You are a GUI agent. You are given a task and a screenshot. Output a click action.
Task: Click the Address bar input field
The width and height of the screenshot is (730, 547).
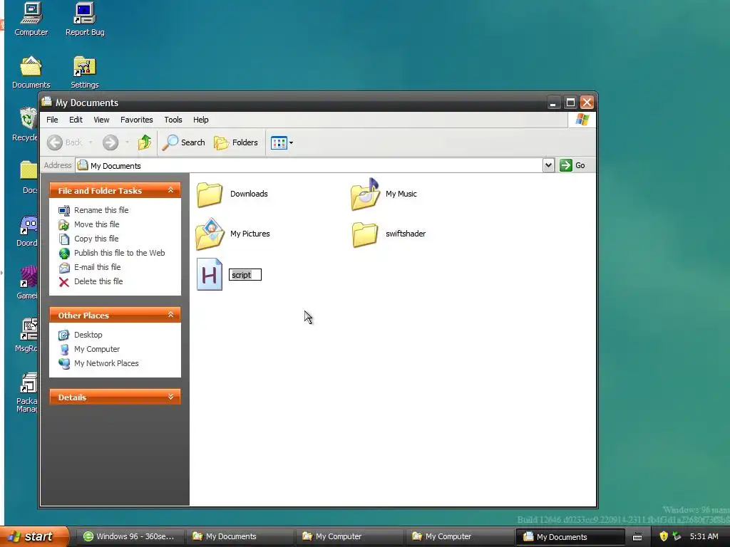pyautogui.click(x=309, y=165)
